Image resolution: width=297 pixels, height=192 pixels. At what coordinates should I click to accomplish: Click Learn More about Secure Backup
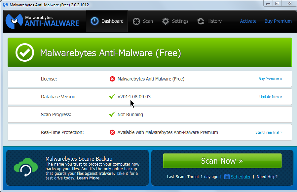[x=88, y=178]
